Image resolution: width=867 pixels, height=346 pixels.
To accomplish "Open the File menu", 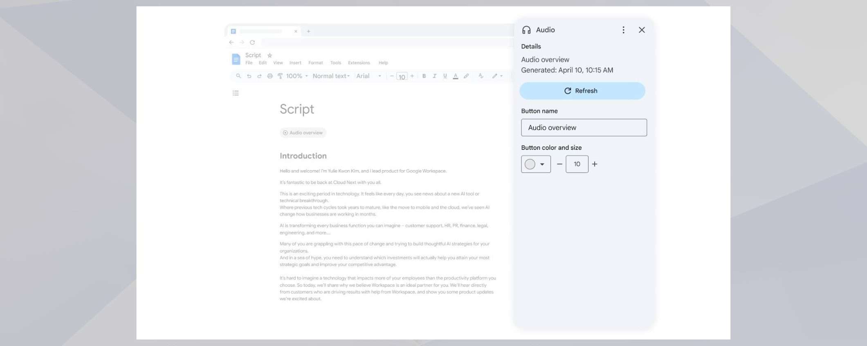I will tap(249, 63).
